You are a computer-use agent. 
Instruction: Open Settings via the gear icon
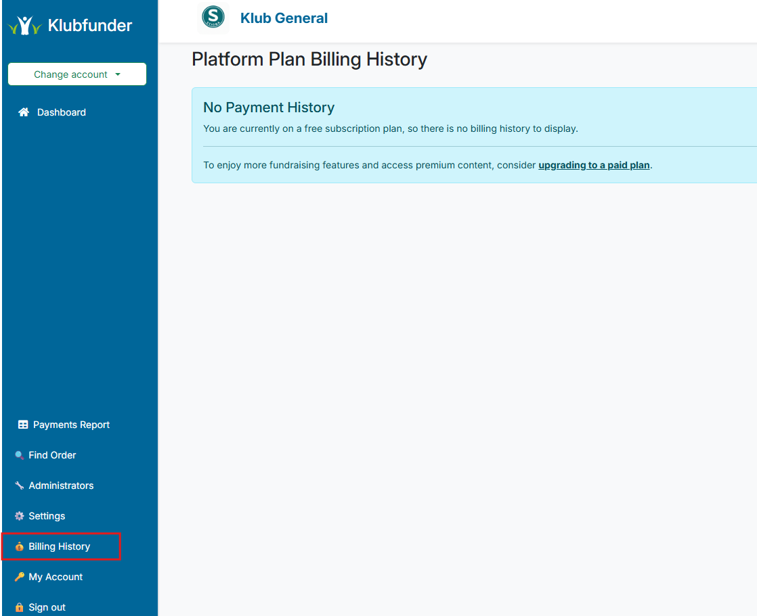(x=19, y=516)
